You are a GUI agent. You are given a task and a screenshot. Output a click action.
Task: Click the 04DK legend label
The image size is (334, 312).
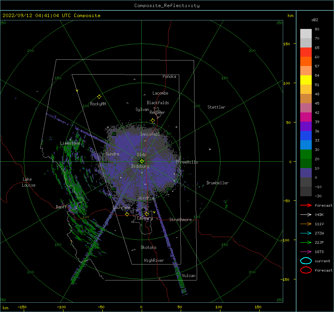pos(319,215)
